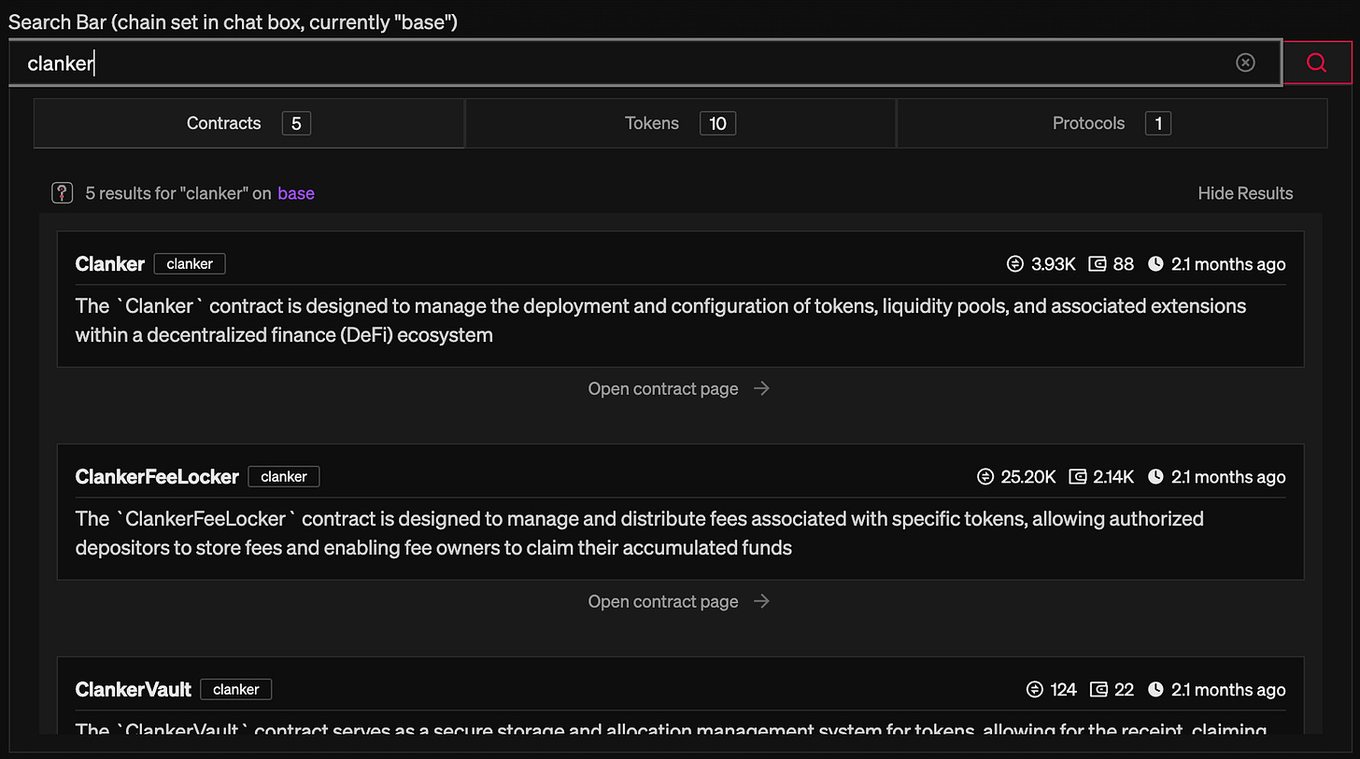
Task: Open contract page for Clanker
Action: 663,388
